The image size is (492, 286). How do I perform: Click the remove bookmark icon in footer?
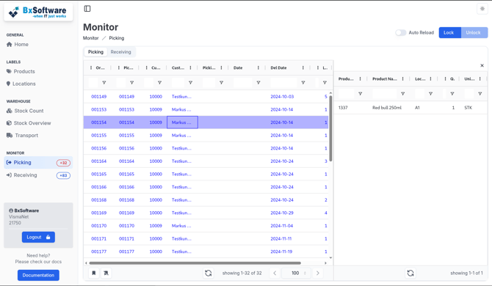coord(106,273)
